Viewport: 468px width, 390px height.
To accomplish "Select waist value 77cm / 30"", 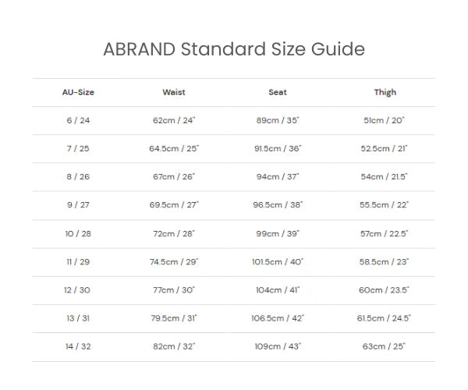I will pyautogui.click(x=174, y=290).
